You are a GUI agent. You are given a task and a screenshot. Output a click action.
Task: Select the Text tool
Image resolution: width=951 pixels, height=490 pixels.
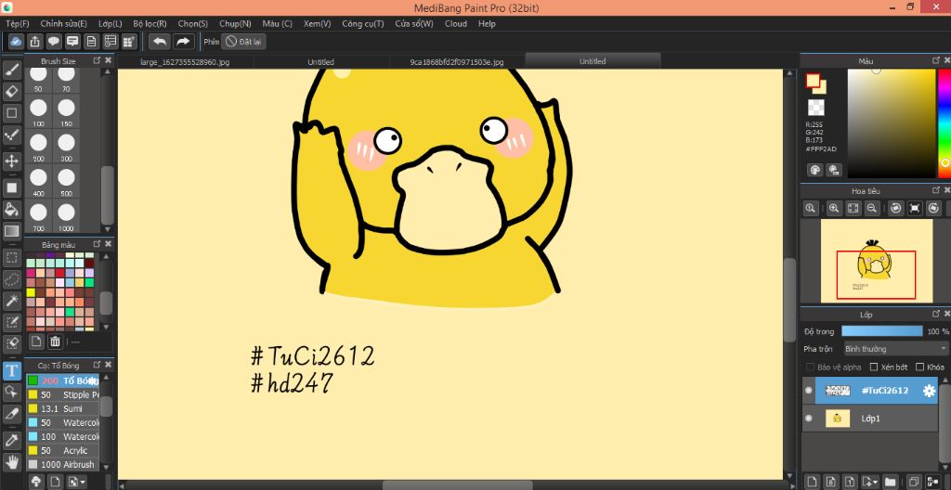11,370
